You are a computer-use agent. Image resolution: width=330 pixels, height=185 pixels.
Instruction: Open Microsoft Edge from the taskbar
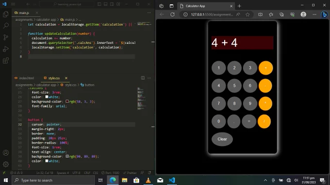[113, 180]
